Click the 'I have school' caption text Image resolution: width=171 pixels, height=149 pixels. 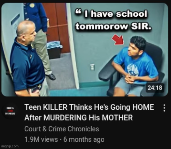[116, 14]
